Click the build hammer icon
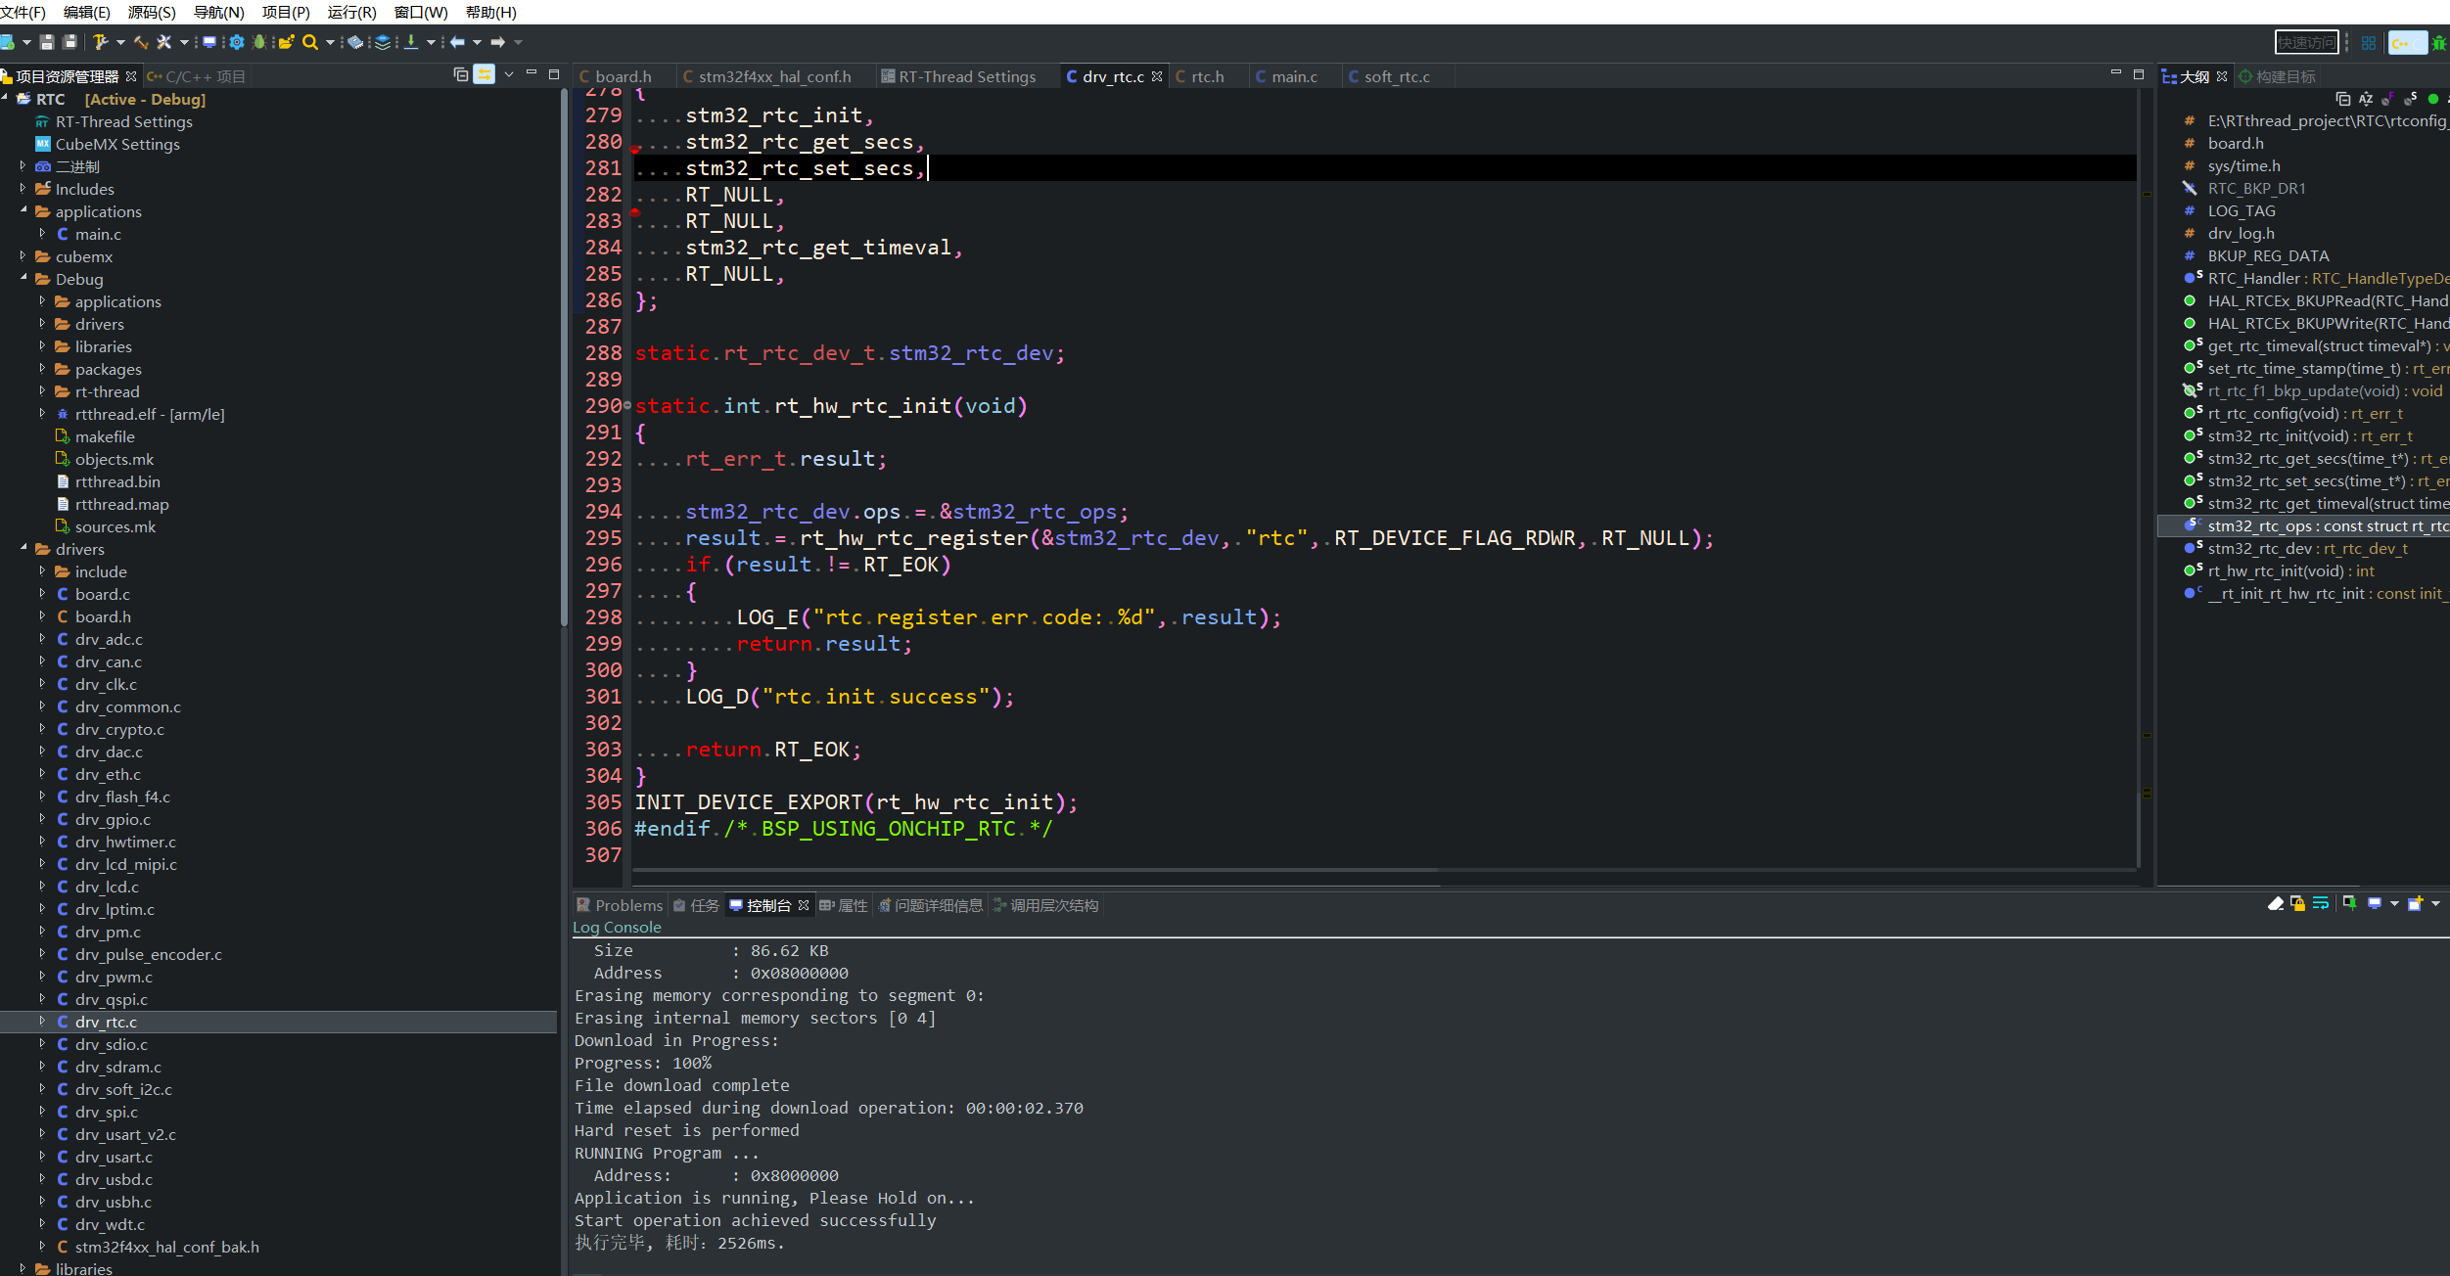The image size is (2450, 1276). 100,42
